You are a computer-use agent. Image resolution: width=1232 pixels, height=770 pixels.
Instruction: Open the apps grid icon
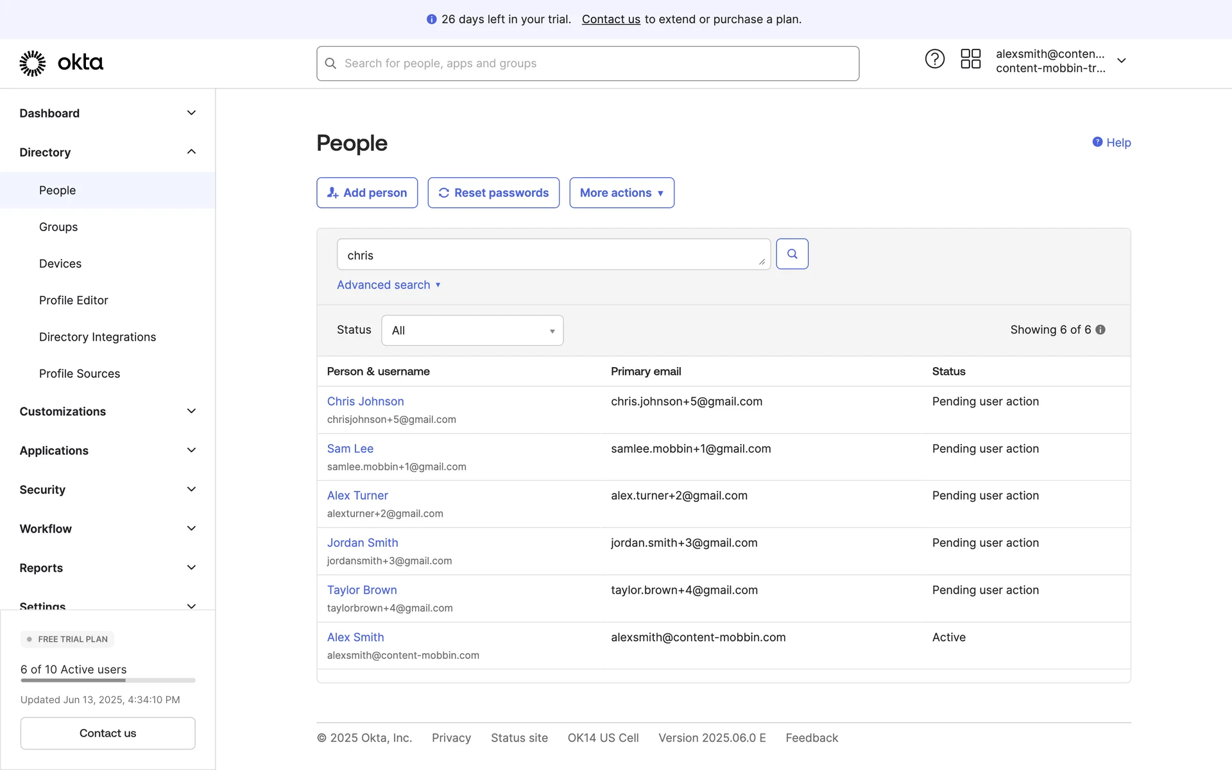(970, 59)
